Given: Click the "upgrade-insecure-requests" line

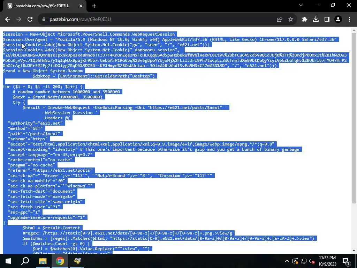Looking at the screenshot, I should click(46, 218).
